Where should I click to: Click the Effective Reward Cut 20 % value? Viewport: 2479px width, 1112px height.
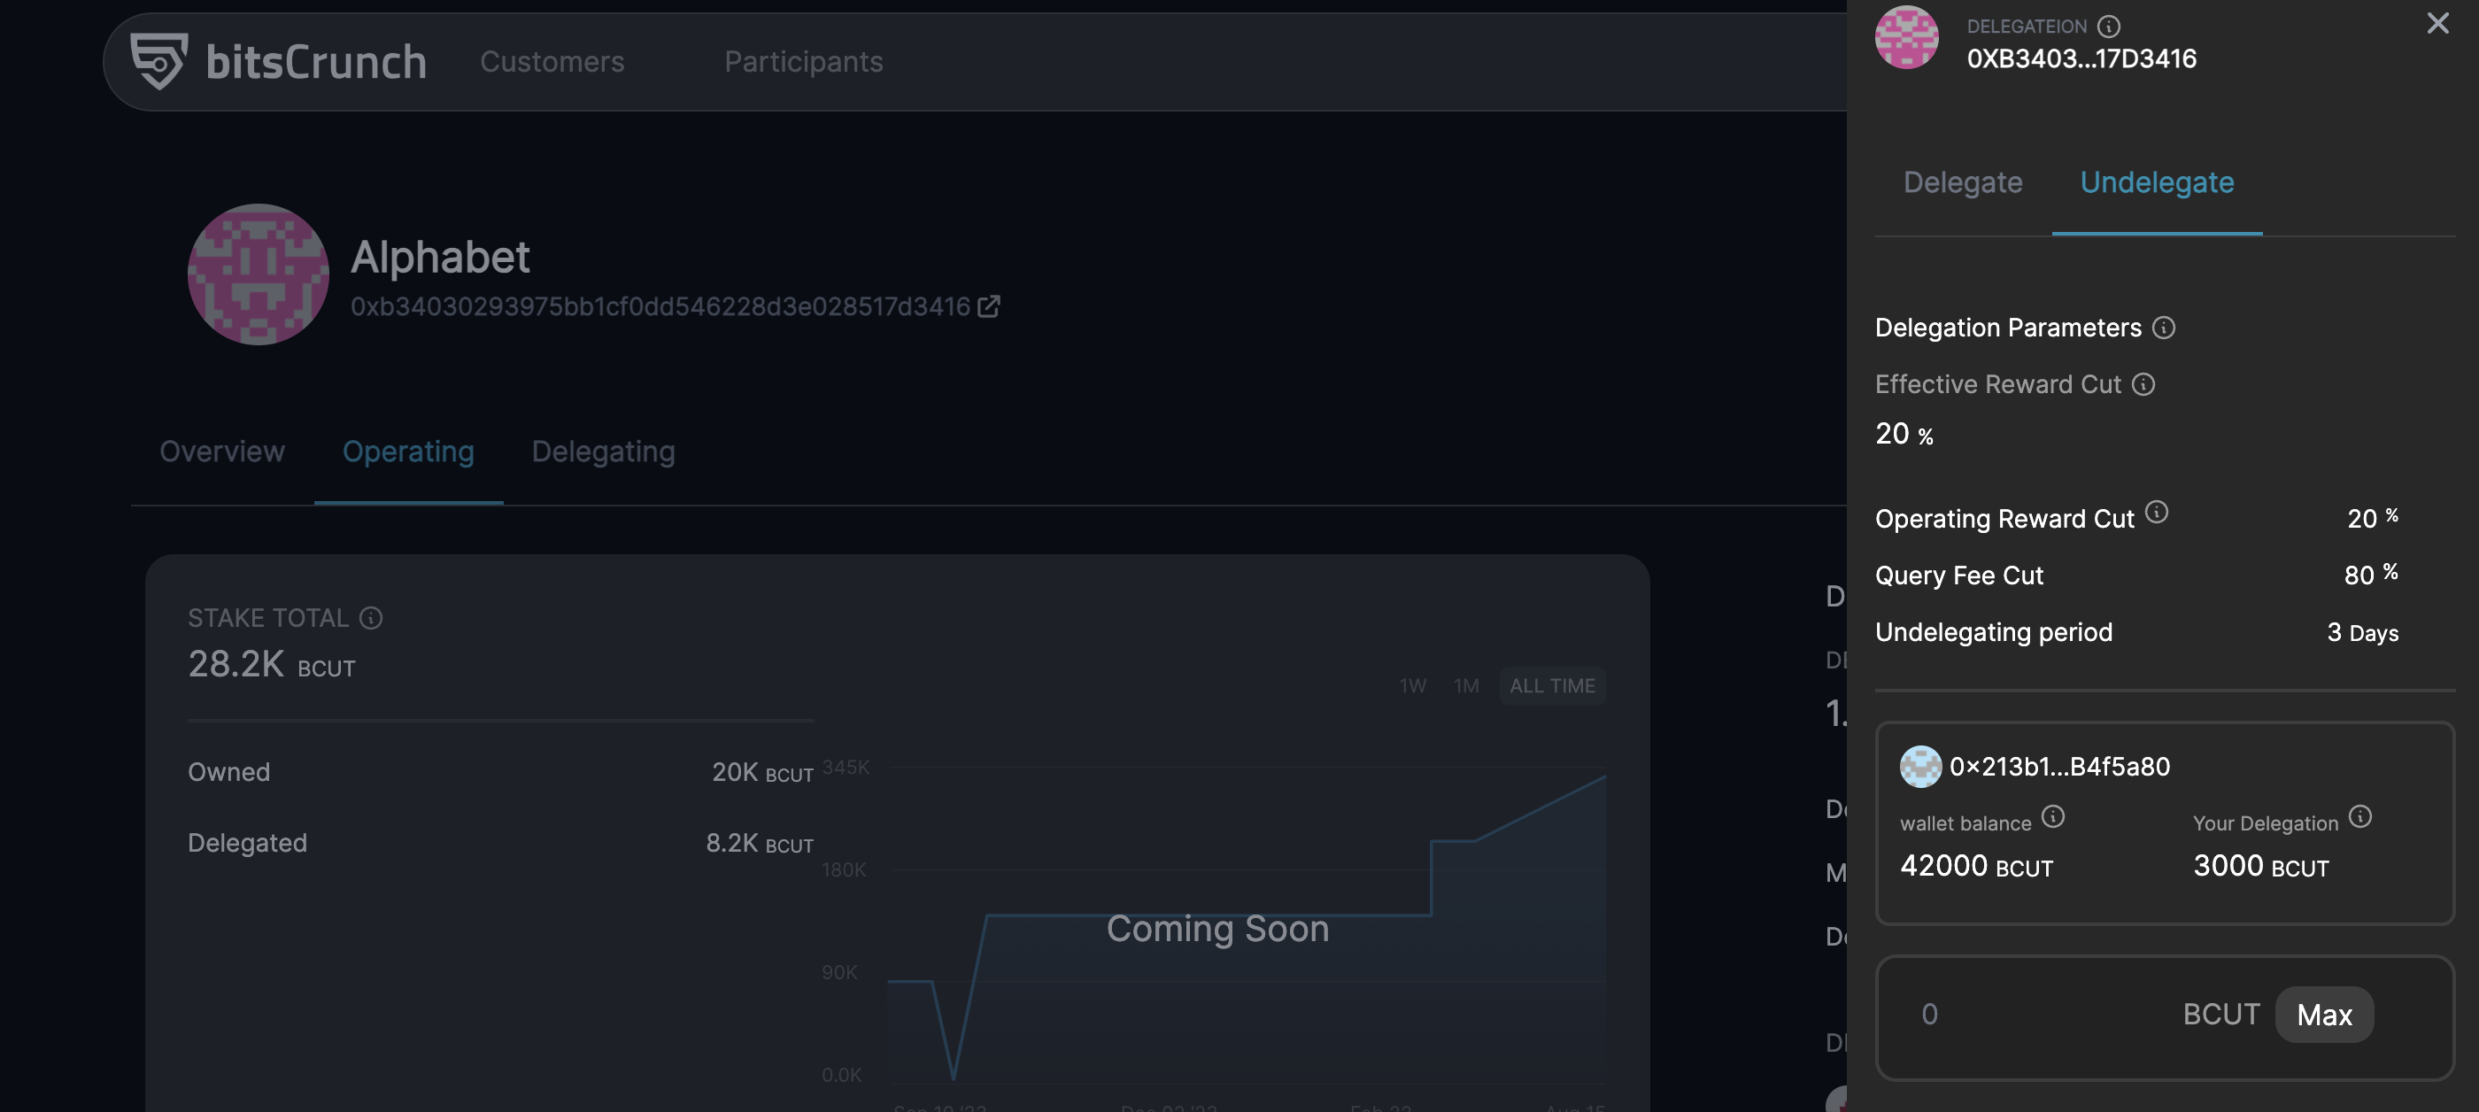(x=1904, y=434)
